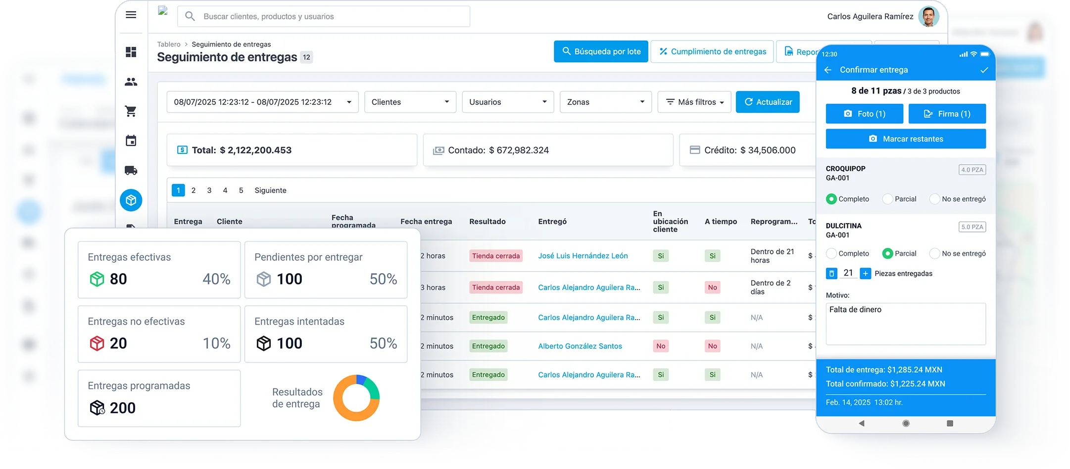Screen dimensions: 1070x469
Task: Expand the Zonas dropdown filter
Action: (x=605, y=102)
